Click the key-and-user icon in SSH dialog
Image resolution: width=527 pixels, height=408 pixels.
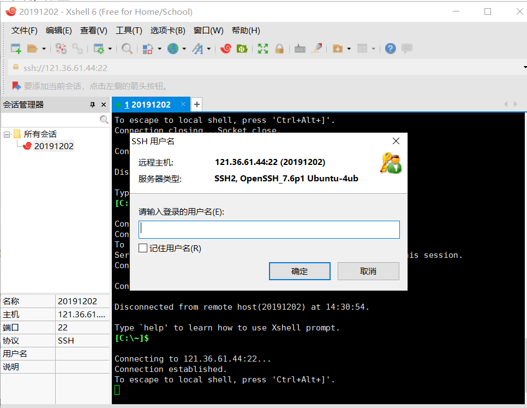(391, 163)
